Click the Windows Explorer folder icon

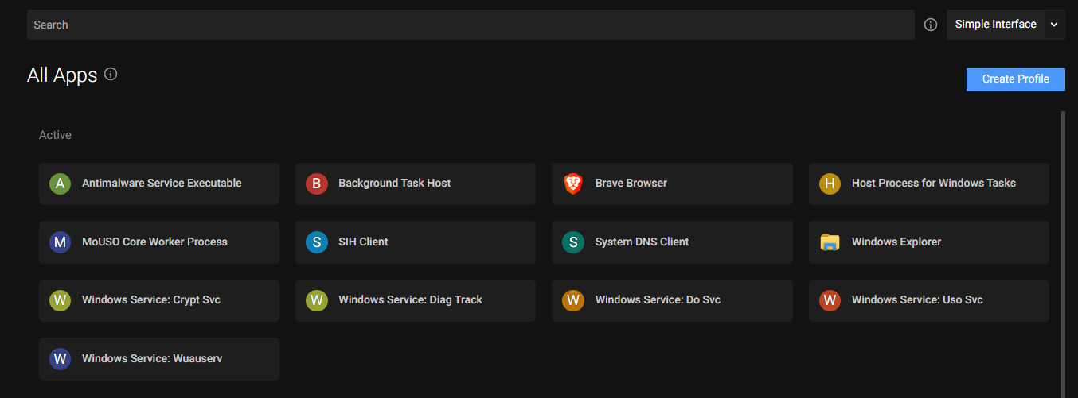(830, 242)
